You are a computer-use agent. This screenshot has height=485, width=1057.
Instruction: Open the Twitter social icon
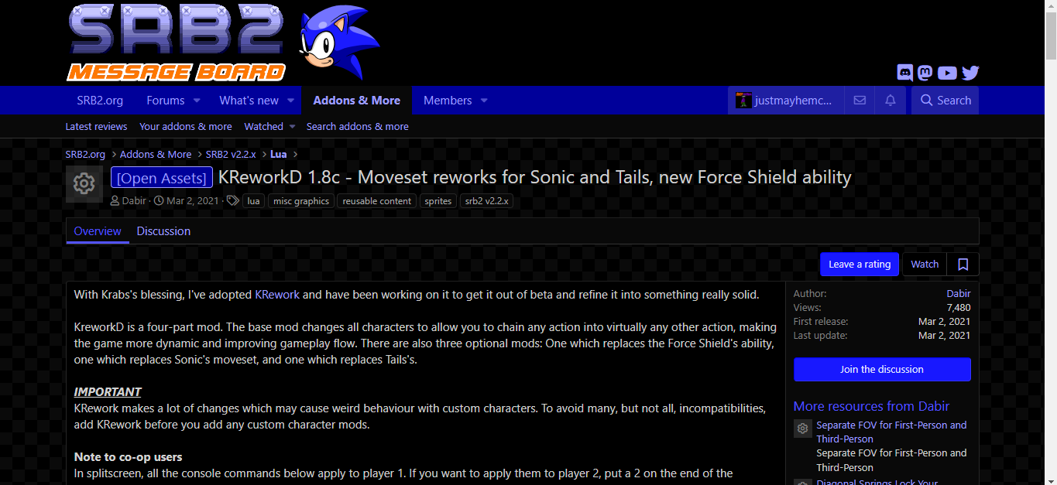tap(970, 73)
